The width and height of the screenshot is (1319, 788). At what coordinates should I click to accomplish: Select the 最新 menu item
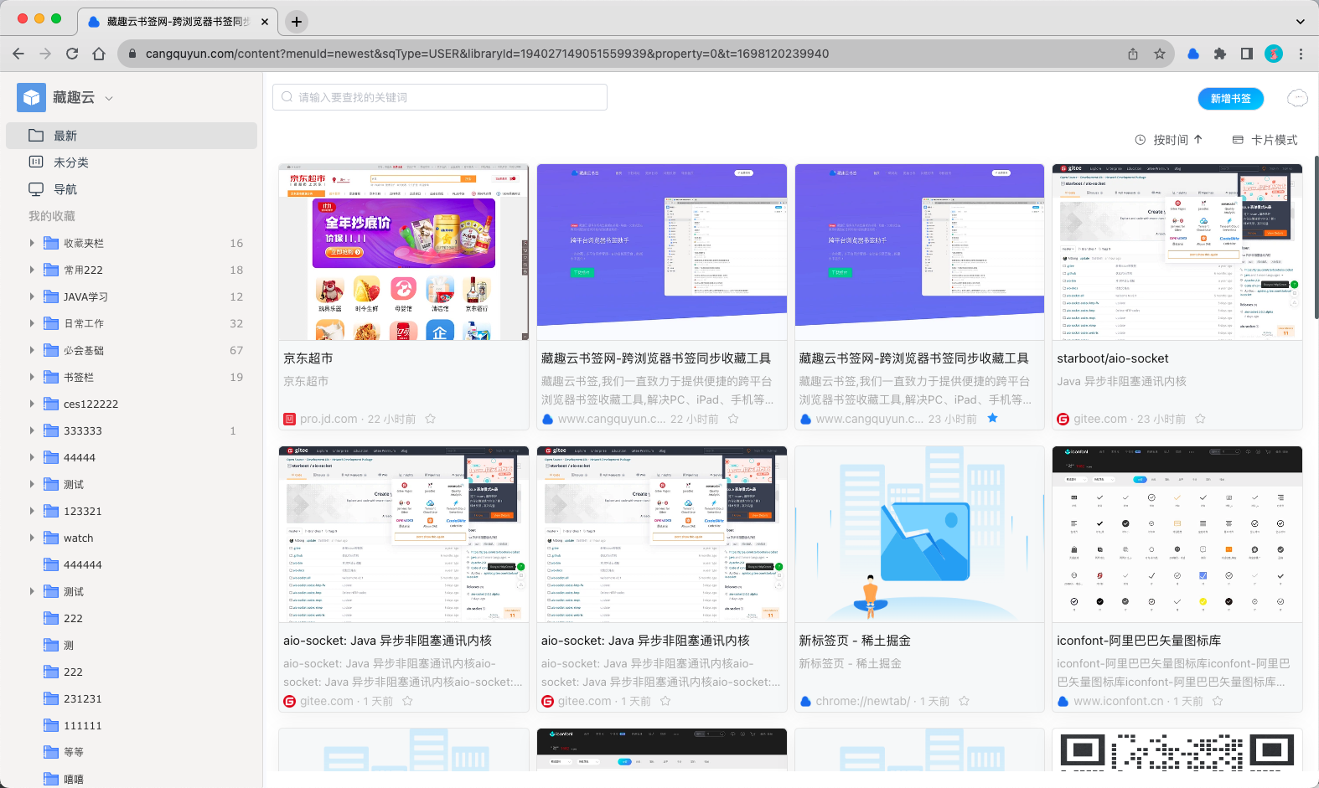pos(132,136)
